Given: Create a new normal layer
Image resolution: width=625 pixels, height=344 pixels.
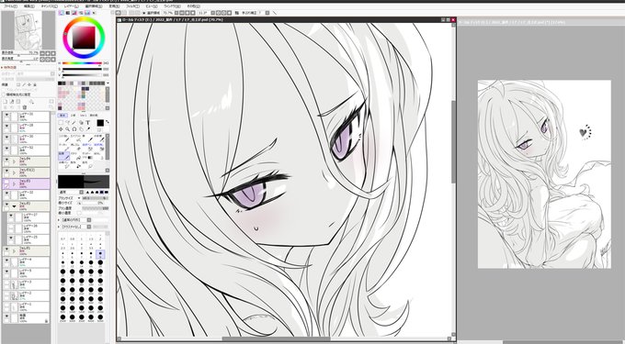Looking at the screenshot, I should [x=6, y=102].
